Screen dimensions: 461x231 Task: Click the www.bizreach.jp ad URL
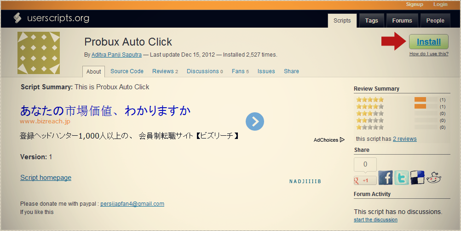(45, 121)
